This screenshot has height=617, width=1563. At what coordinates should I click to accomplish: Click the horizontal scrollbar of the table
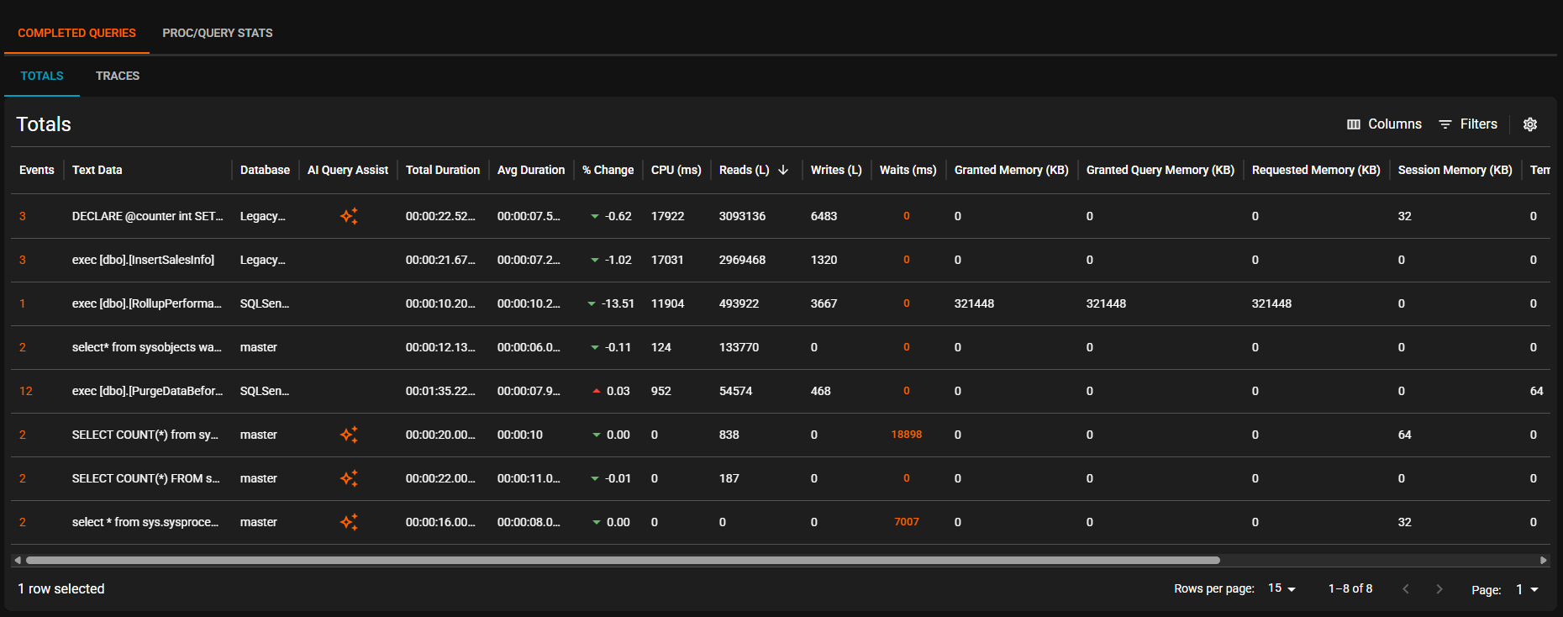(622, 560)
